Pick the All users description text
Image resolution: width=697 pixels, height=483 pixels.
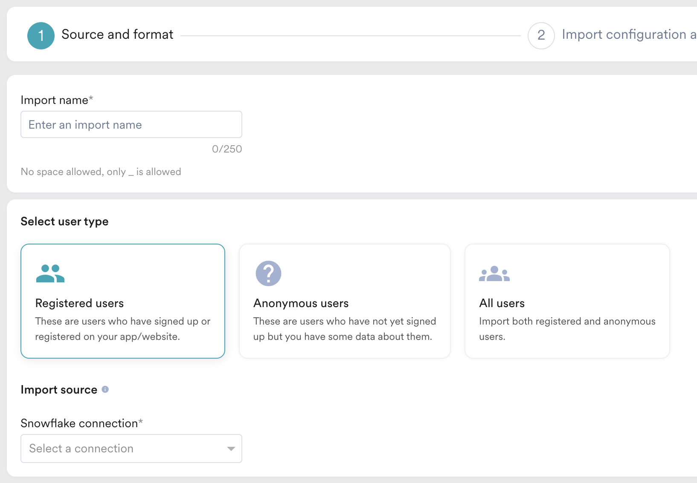(567, 329)
